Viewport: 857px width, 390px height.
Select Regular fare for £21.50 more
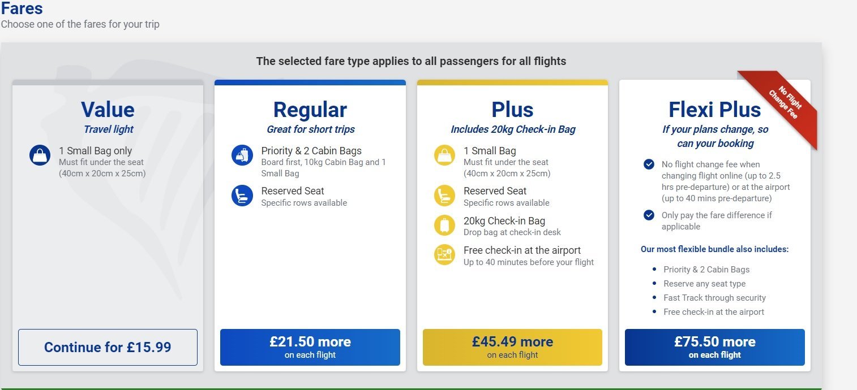[310, 347]
